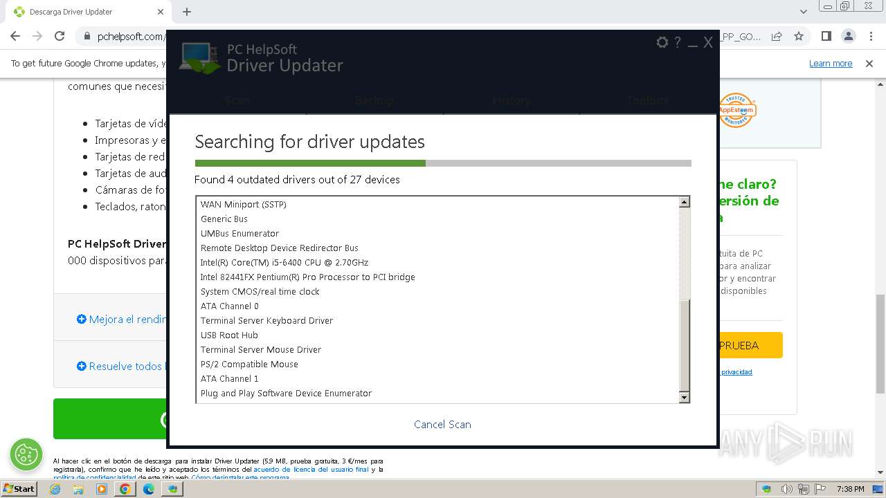The image size is (886, 498).
Task: Open the dimmed History tab
Action: tap(511, 100)
